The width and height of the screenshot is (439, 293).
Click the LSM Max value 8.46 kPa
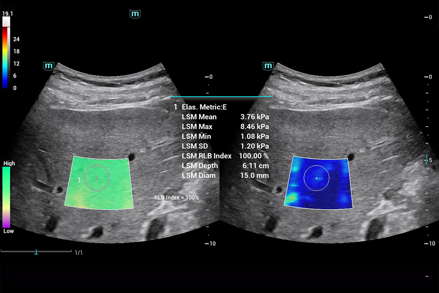click(x=254, y=127)
